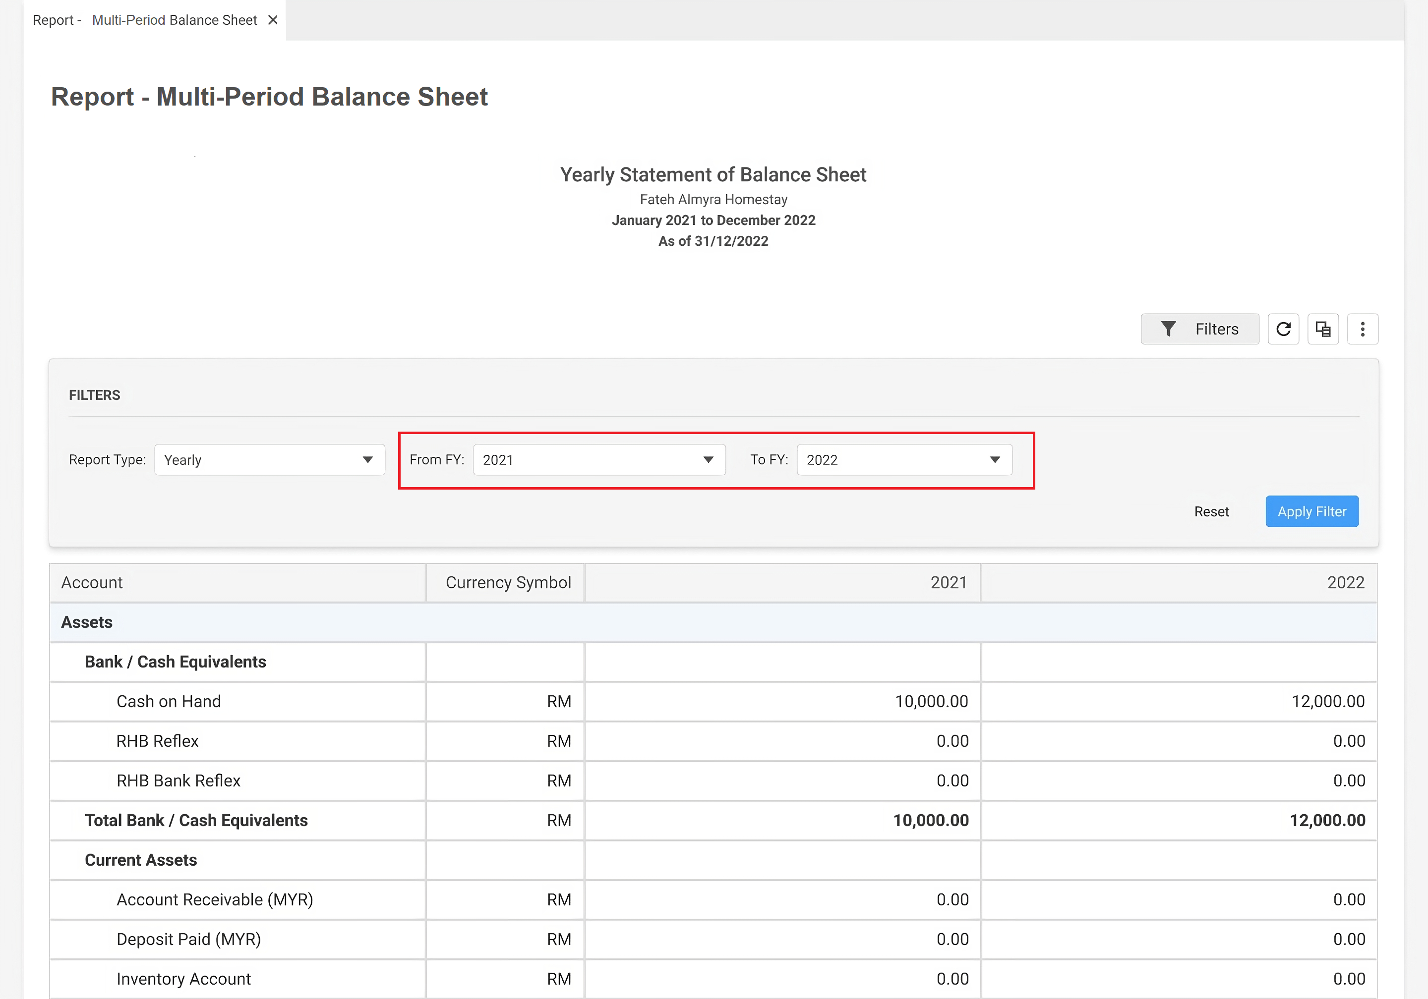The image size is (1428, 999).
Task: Select the Account Receivable (MYR) row
Action: click(x=714, y=899)
